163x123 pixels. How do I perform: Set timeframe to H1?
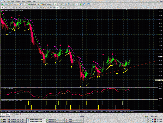pos(51,7)
